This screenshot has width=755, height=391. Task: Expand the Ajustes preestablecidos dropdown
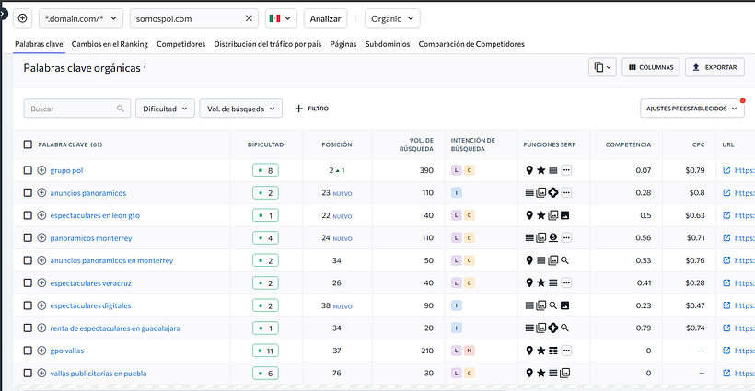click(x=691, y=109)
